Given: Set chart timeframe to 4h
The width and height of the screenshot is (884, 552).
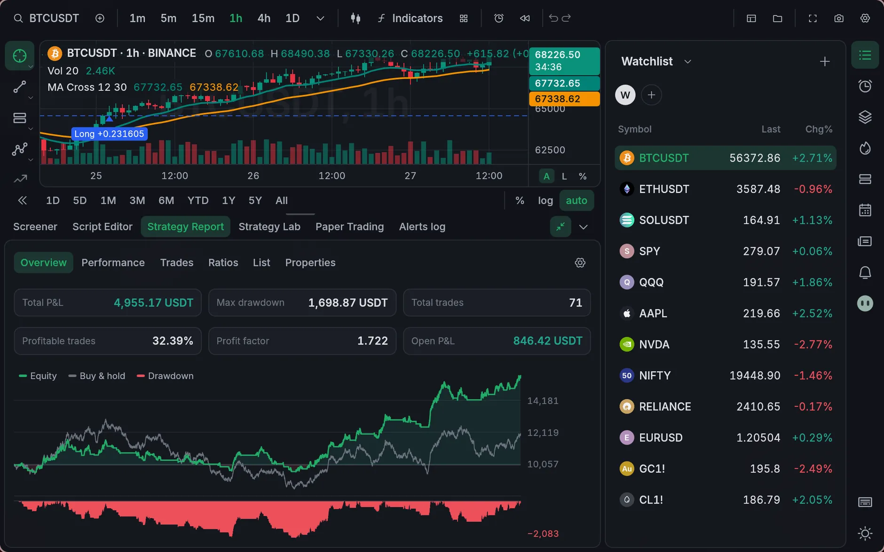Looking at the screenshot, I should click(x=264, y=18).
